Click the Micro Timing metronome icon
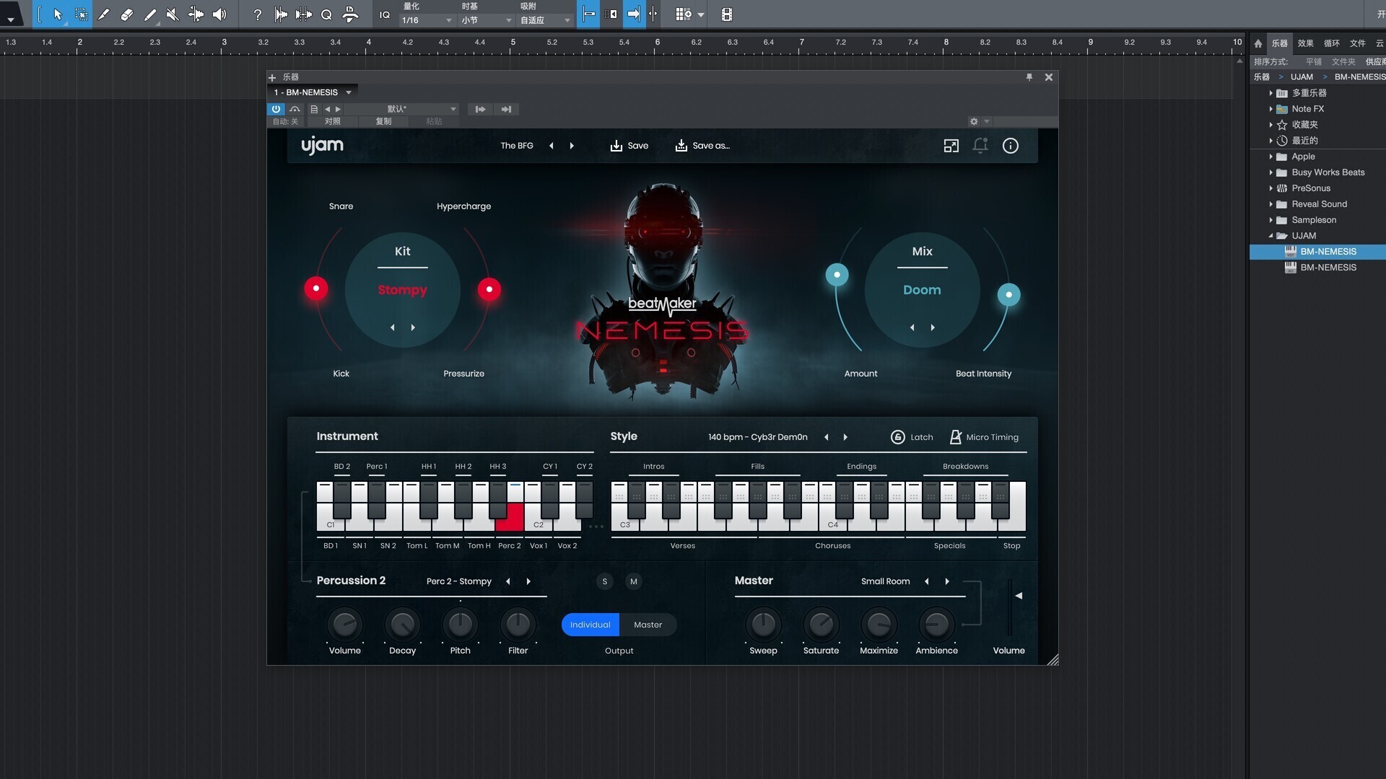Screen dimensions: 1386x779 pyautogui.click(x=956, y=437)
